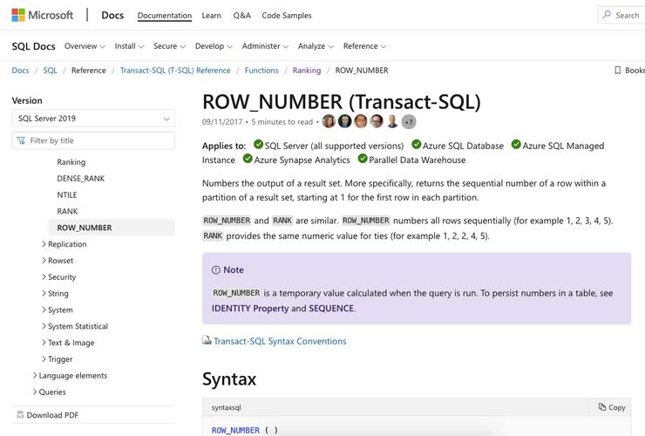Go to the Learn tab
This screenshot has height=436, width=645.
(212, 15)
